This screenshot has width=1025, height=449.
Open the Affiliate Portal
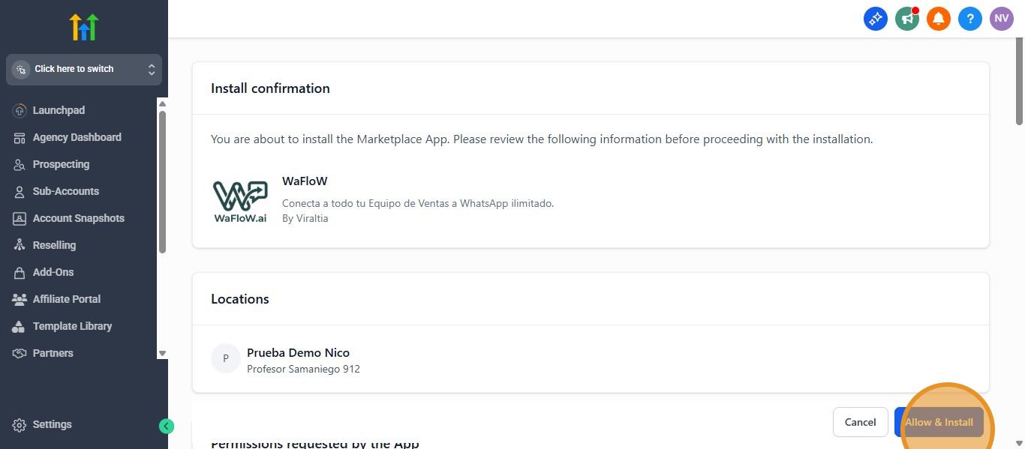[66, 299]
